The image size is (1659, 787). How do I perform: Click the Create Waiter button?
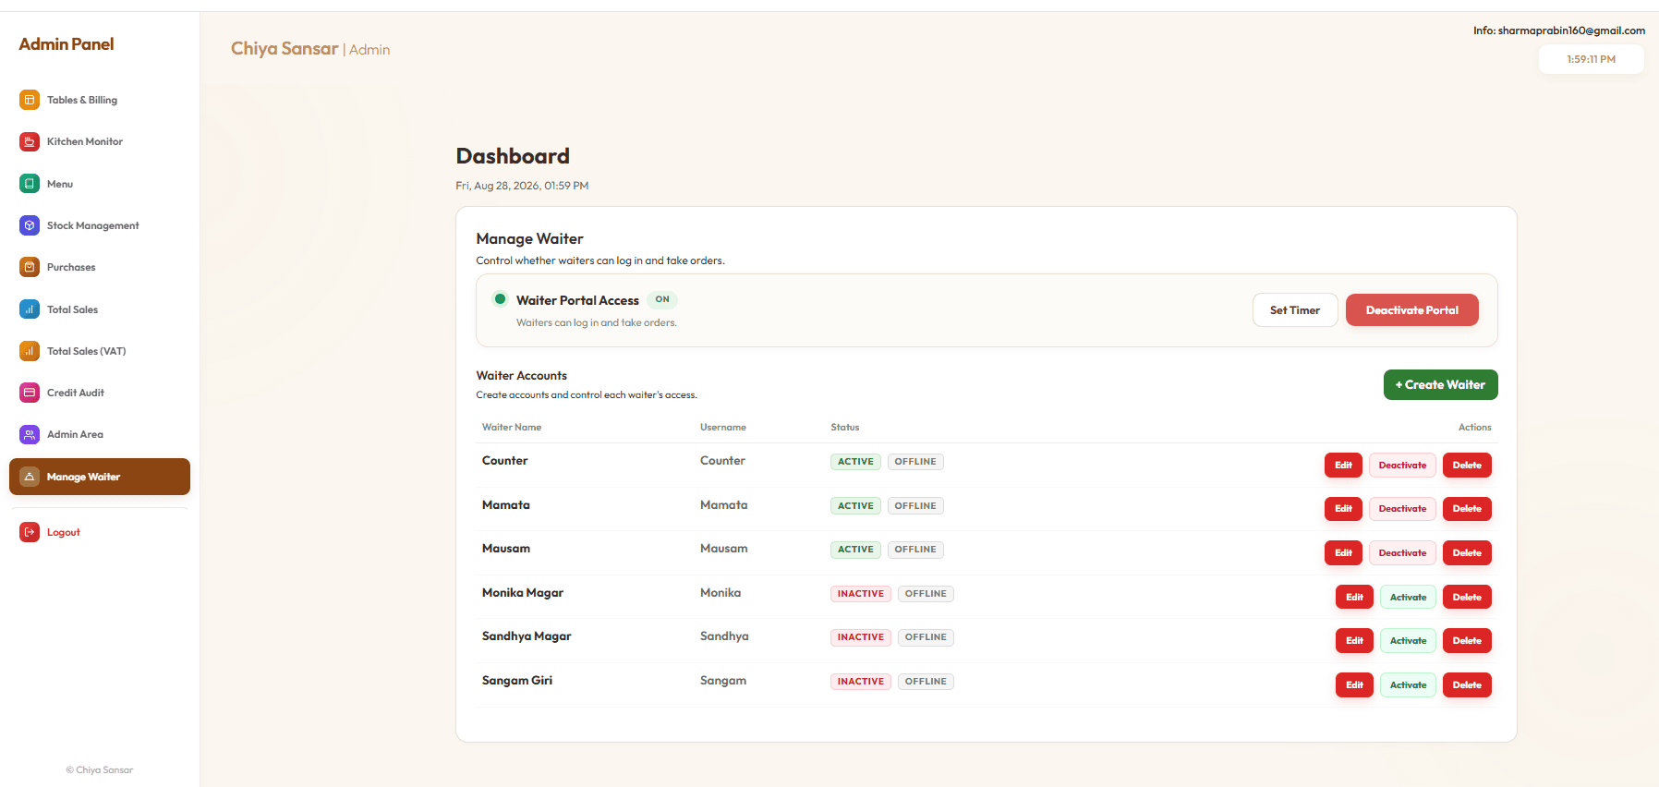click(x=1440, y=385)
